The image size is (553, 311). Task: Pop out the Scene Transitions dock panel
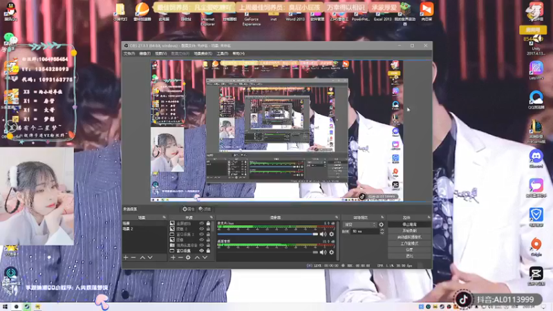click(x=382, y=217)
